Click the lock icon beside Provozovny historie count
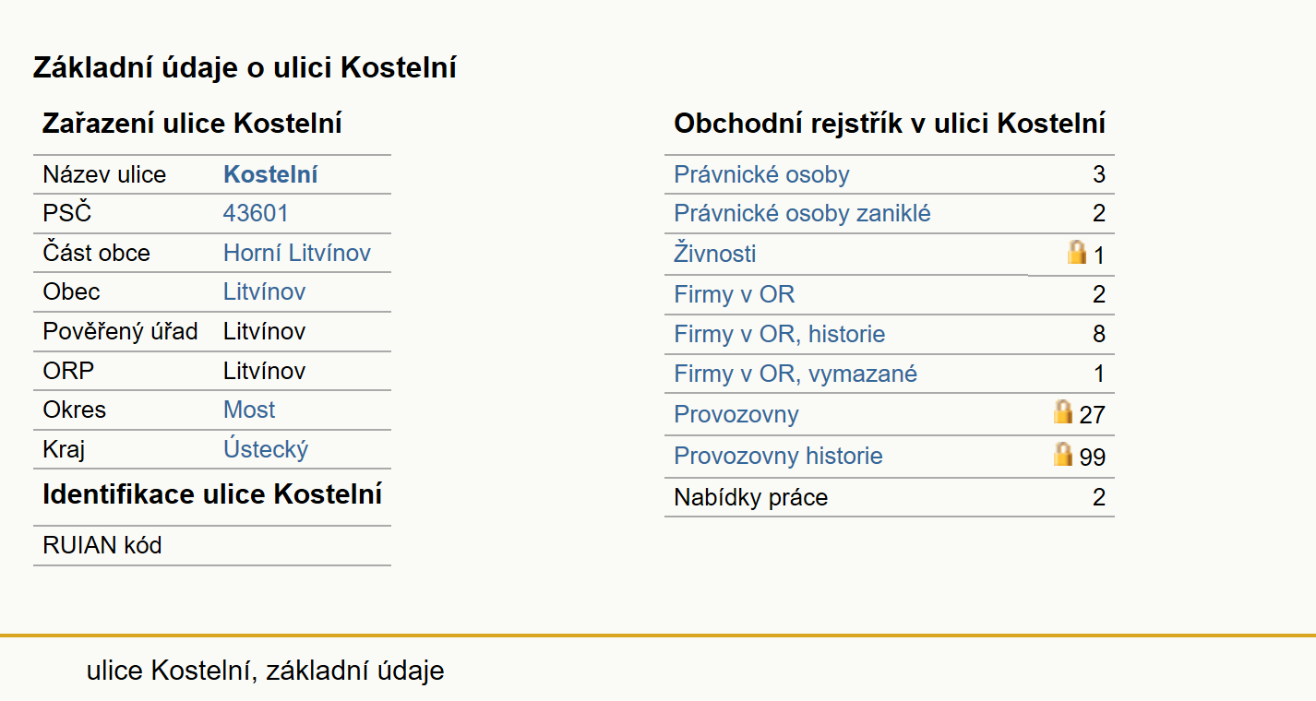Image resolution: width=1316 pixels, height=701 pixels. (x=1063, y=453)
